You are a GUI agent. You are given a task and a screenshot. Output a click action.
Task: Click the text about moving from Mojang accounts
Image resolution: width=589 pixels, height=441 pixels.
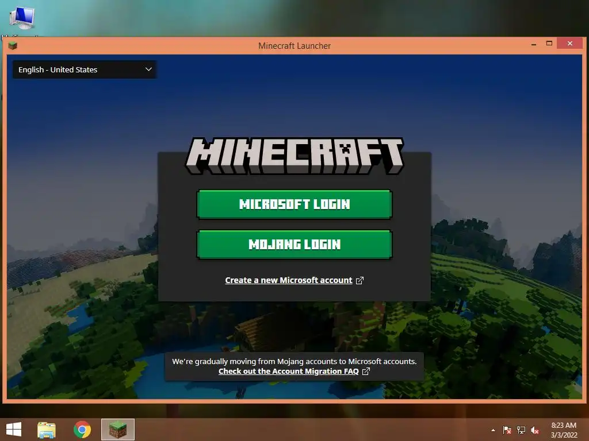tap(294, 362)
